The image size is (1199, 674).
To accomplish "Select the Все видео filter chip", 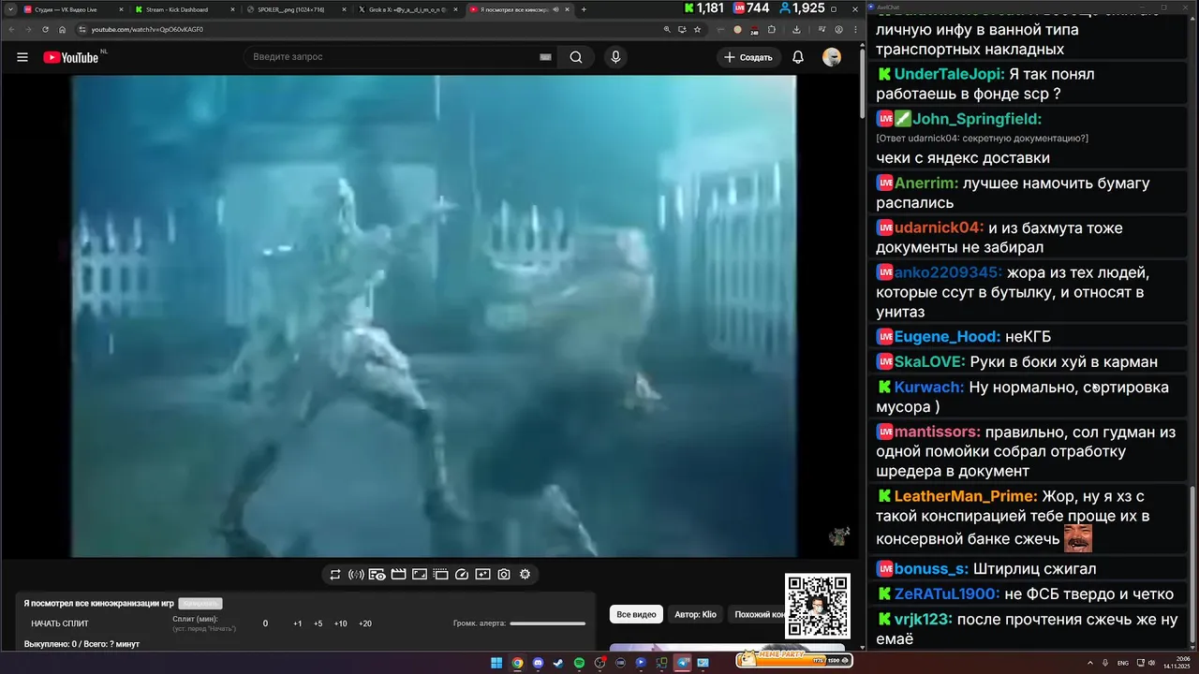I will (x=636, y=614).
